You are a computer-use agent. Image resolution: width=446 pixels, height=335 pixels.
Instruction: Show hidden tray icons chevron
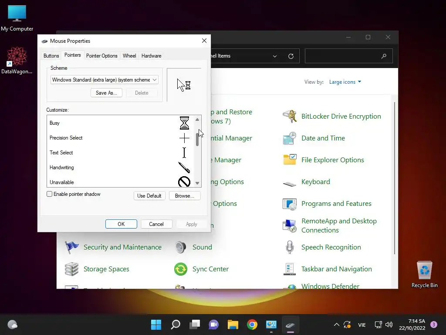tap(337, 325)
